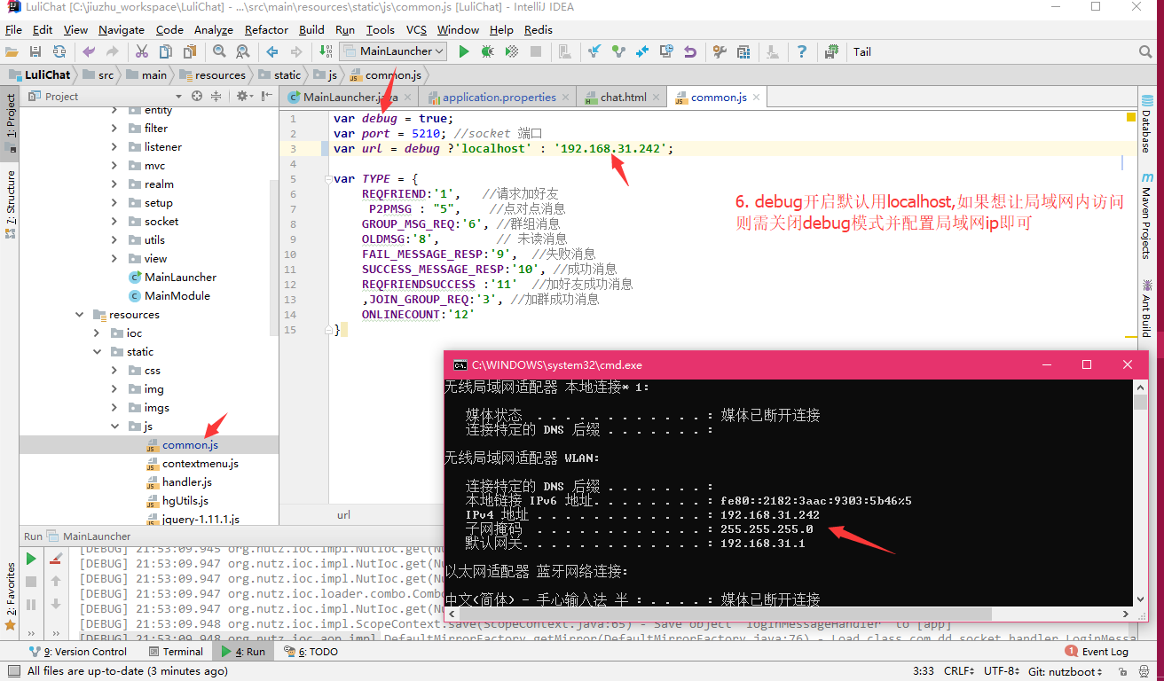Open the Refactor menu
Screen dimensions: 1164x681
tap(266, 29)
